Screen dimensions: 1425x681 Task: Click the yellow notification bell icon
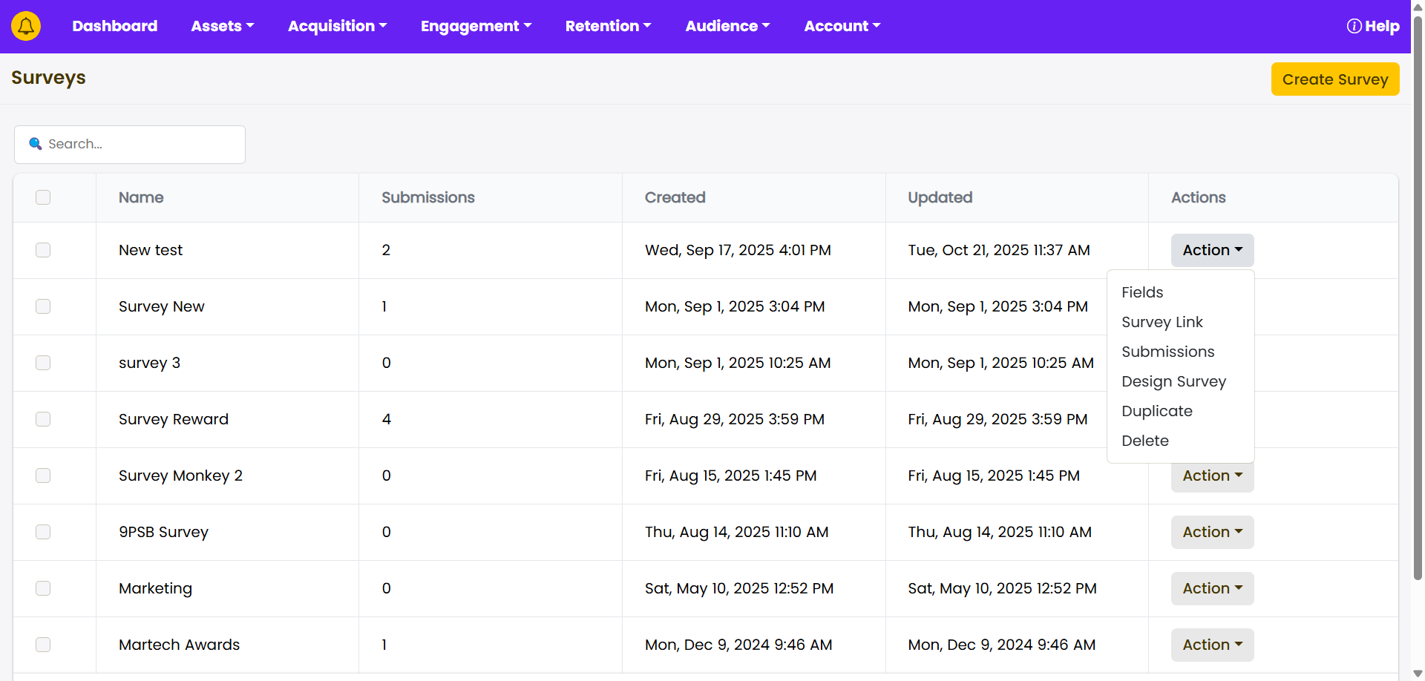point(26,26)
